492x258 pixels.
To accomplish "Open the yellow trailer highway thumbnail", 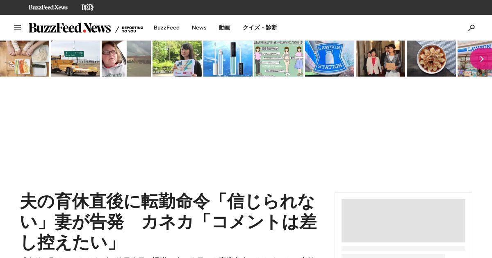I will tap(75, 59).
